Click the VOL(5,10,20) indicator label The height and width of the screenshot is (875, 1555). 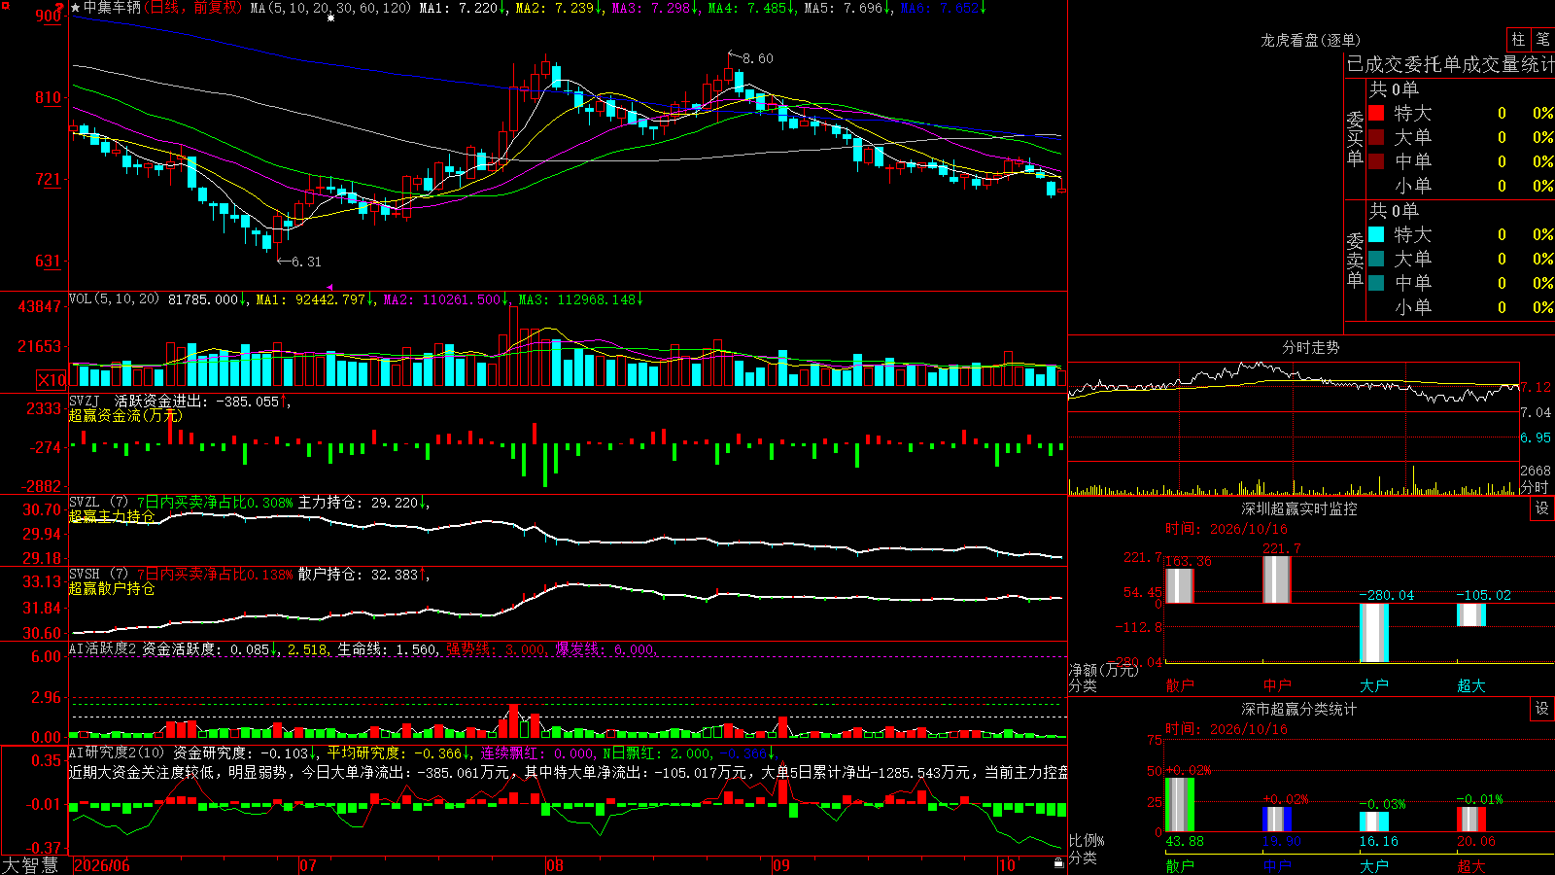114,299
